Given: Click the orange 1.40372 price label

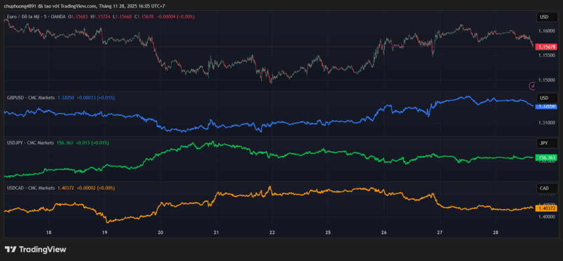Looking at the screenshot, I should [547, 208].
